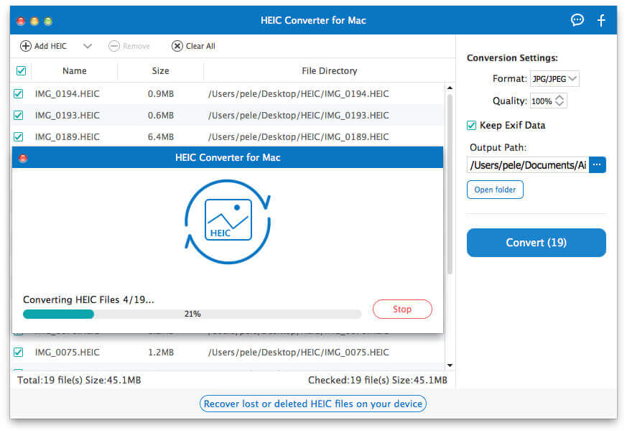Expand the Add HEIC dropdown arrow
The width and height of the screenshot is (627, 433).
click(88, 46)
